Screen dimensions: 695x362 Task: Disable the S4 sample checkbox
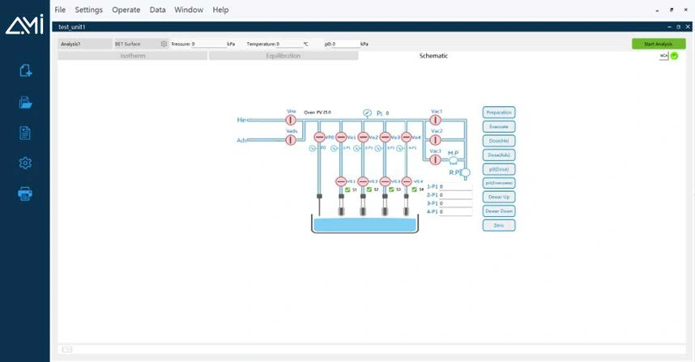click(415, 190)
